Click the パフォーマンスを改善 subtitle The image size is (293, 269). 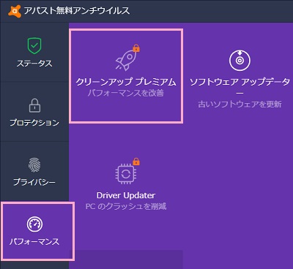coord(126,93)
